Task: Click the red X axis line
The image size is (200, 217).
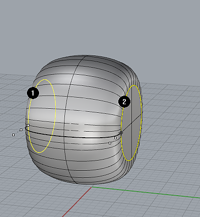Action: (x=77, y=202)
